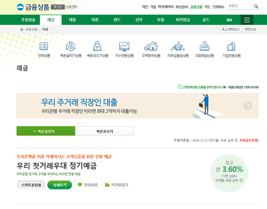Open the 자산관리 link
Screen dimensions: 267x209
click(x=182, y=7)
